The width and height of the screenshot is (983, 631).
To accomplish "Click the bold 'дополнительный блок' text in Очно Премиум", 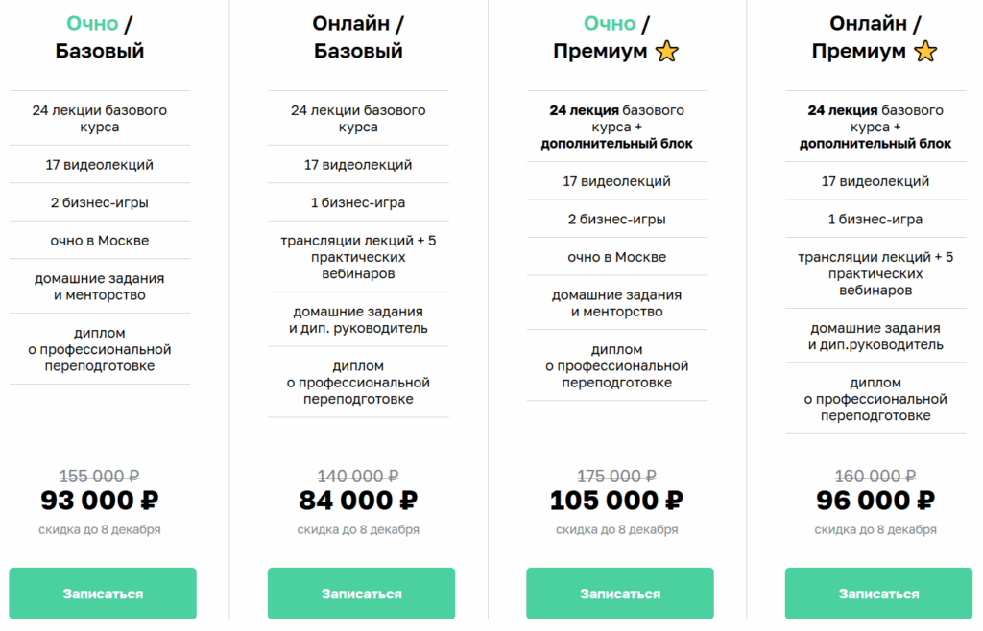I will tap(616, 144).
